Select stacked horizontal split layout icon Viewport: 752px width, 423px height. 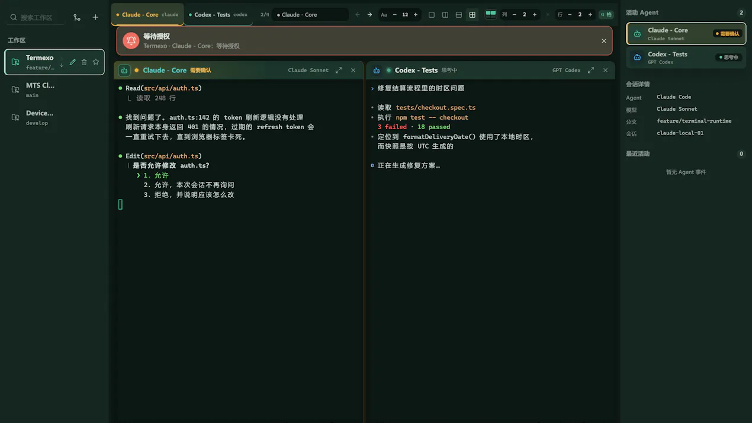[x=459, y=14]
